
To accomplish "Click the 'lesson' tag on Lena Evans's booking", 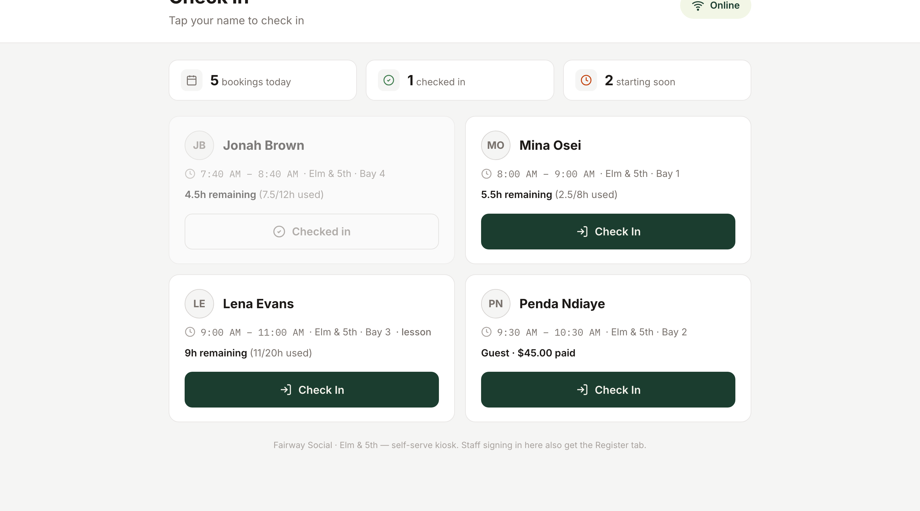I will click(x=416, y=332).
